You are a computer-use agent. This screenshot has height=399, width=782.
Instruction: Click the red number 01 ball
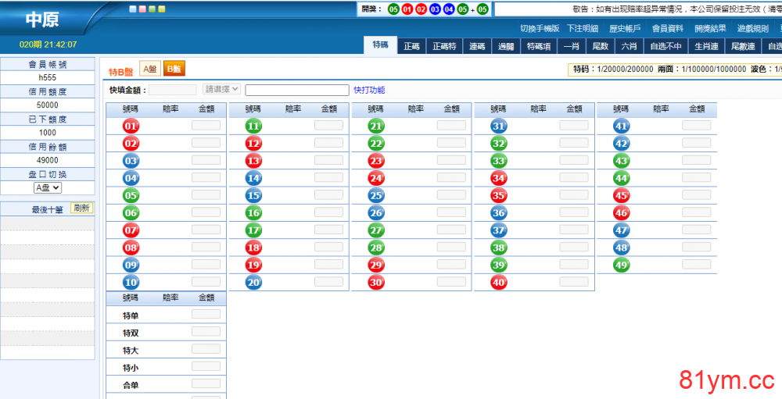coord(131,126)
